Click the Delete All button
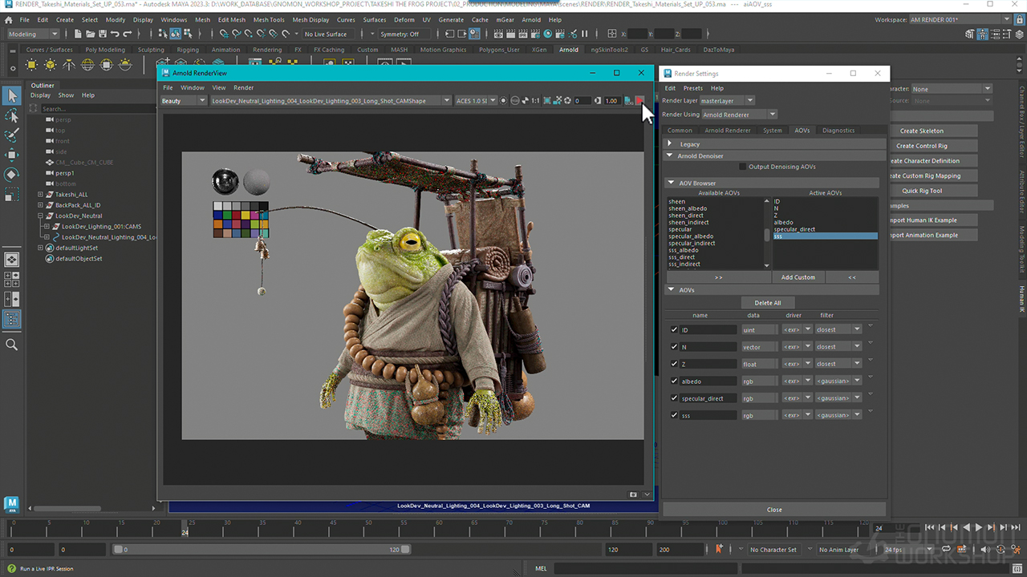The image size is (1027, 577). 767,303
